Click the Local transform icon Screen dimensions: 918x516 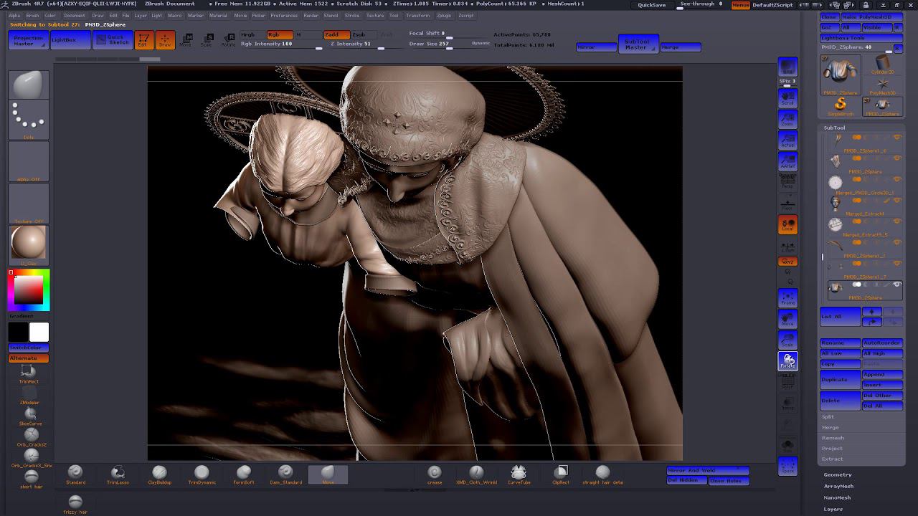click(787, 225)
